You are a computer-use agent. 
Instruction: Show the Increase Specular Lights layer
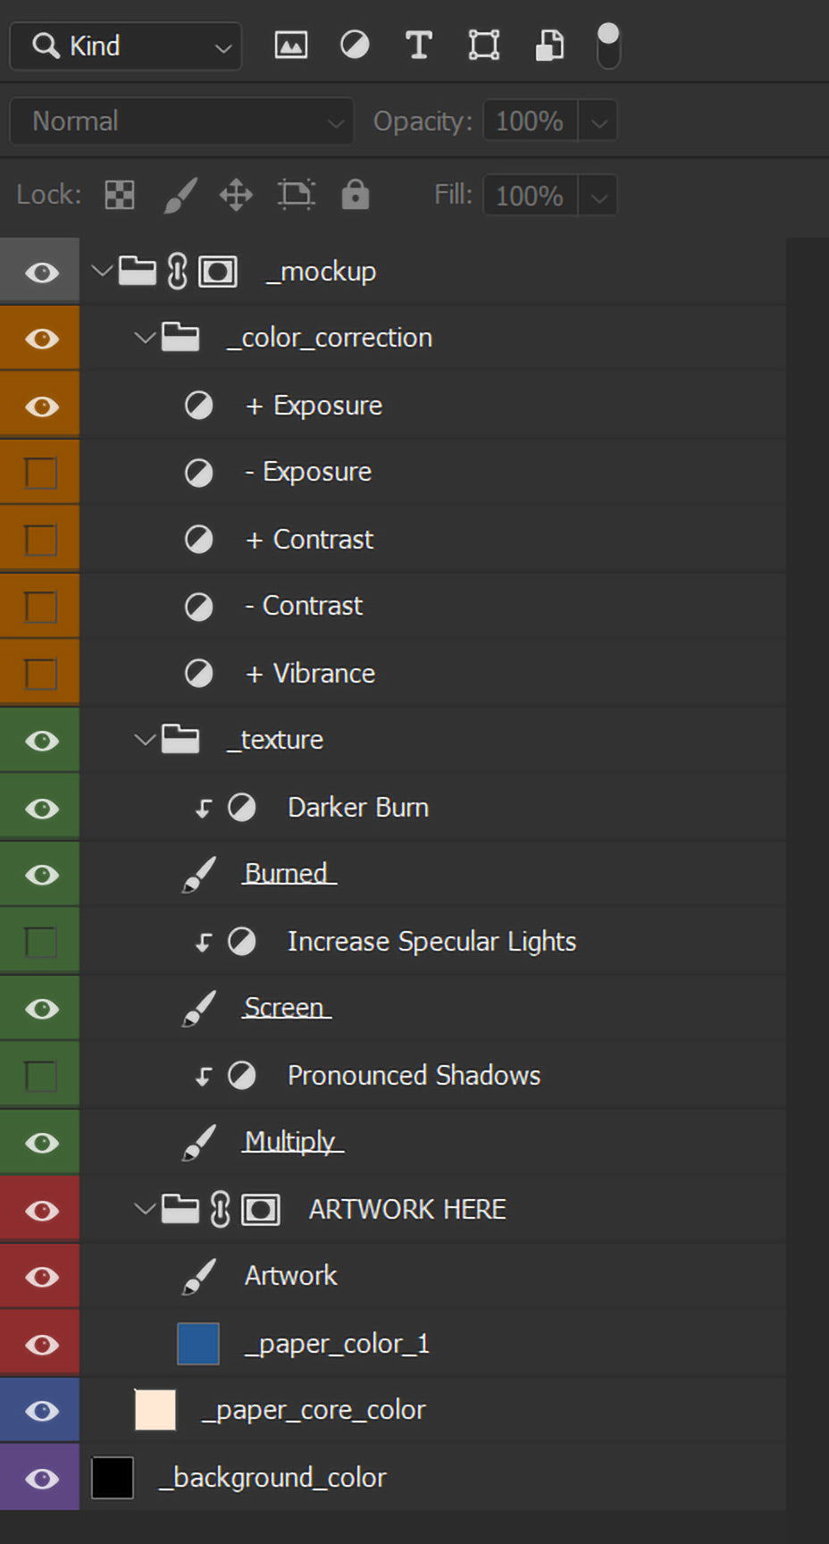40,942
